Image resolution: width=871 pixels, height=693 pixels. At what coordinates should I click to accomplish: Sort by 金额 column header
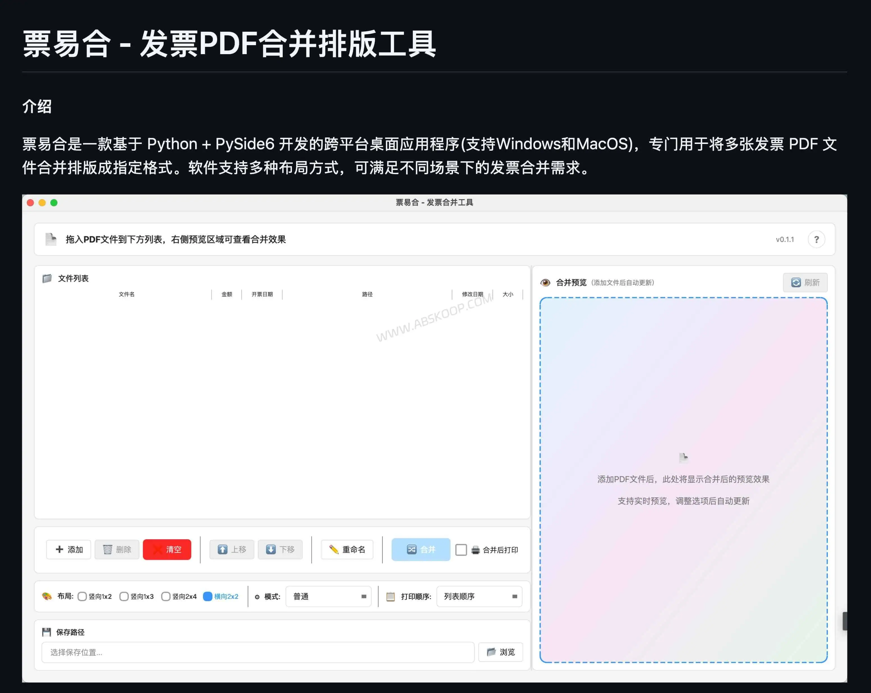tap(227, 294)
